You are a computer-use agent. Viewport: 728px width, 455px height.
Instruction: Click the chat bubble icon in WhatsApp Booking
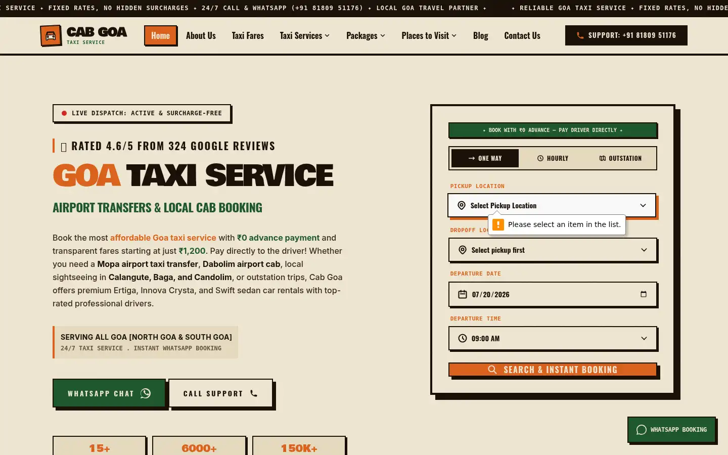point(642,430)
